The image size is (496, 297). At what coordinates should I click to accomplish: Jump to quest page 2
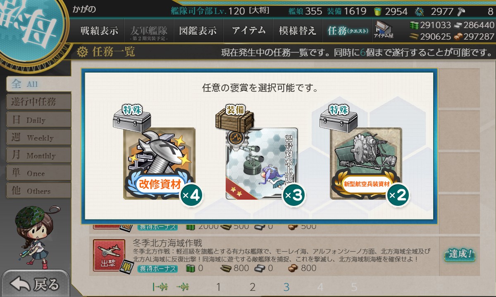point(253,287)
